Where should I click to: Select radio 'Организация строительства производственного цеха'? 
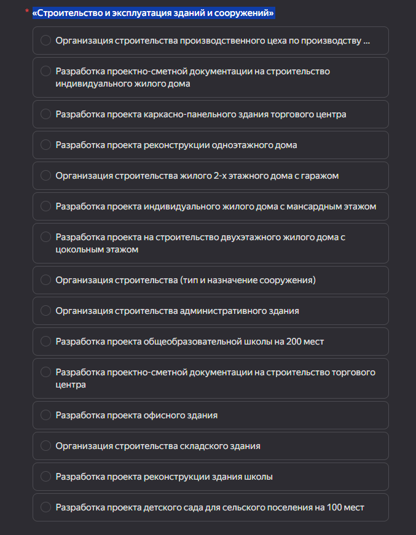coord(45,41)
